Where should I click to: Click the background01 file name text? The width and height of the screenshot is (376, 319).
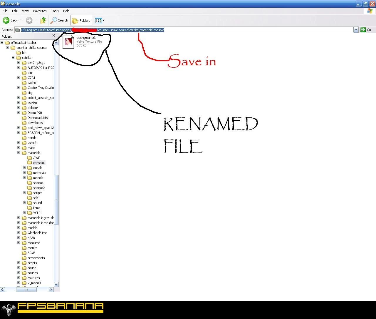point(87,38)
